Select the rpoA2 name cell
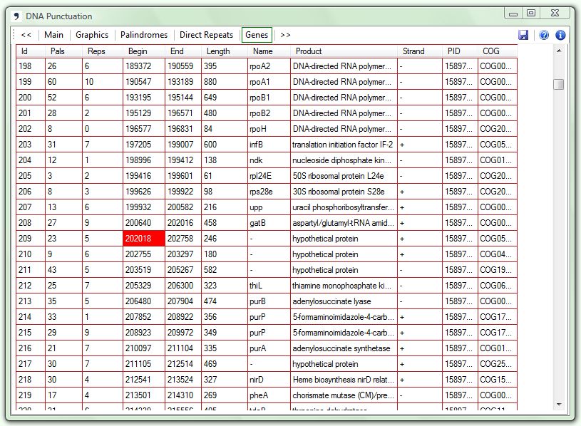 click(269, 66)
